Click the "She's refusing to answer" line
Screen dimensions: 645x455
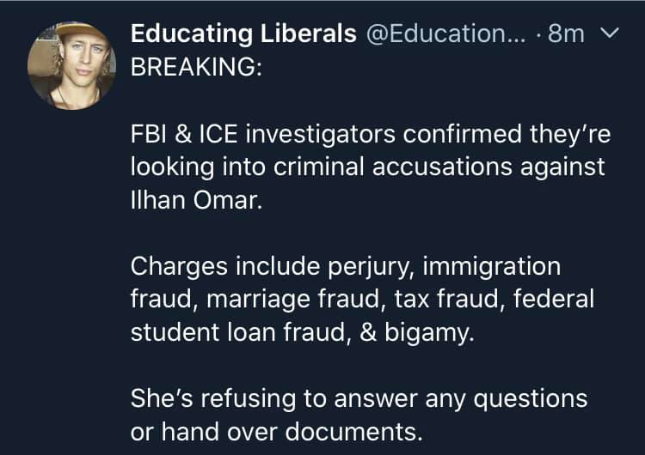click(x=359, y=398)
